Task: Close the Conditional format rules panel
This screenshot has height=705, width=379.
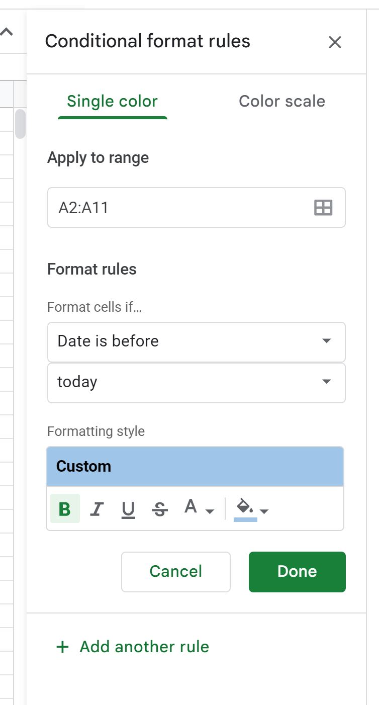Action: click(x=335, y=42)
